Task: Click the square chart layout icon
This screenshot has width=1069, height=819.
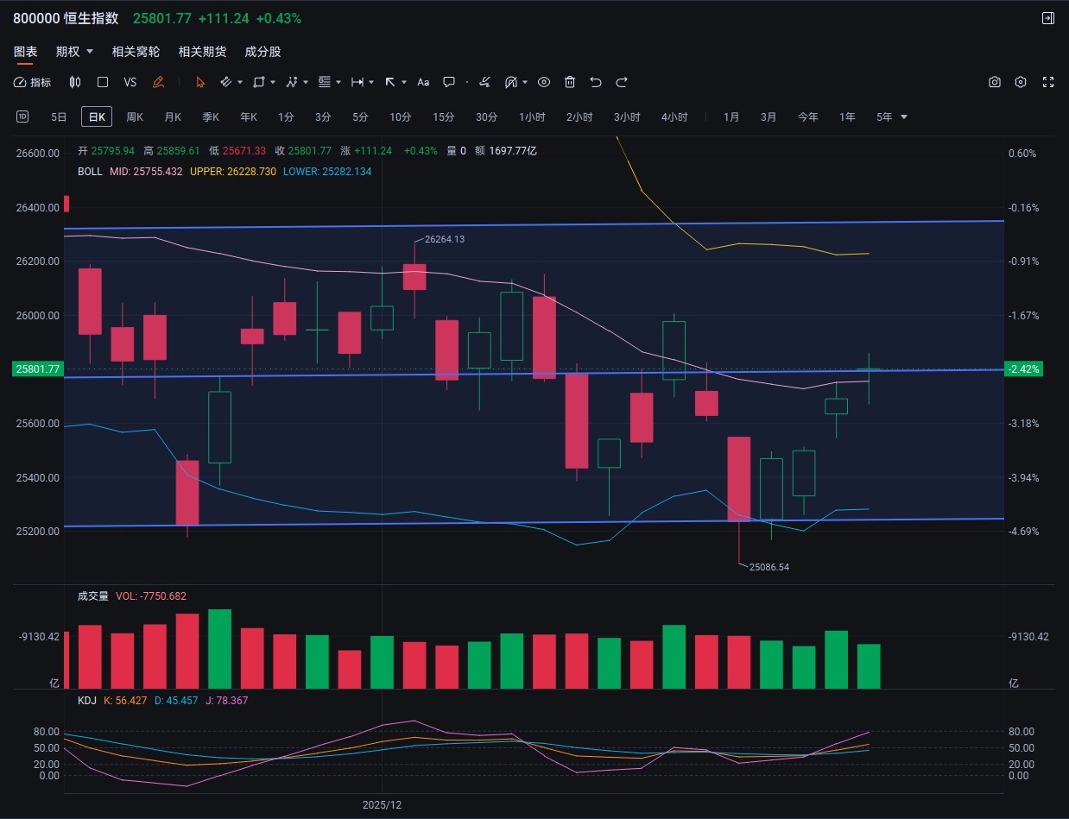Action: tap(103, 82)
